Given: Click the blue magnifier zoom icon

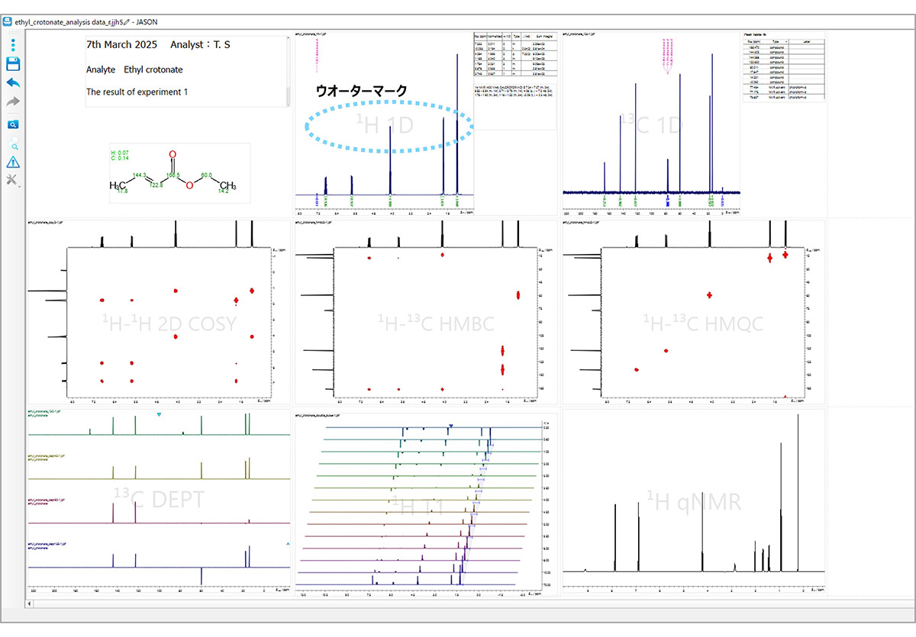Looking at the screenshot, I should [x=13, y=124].
